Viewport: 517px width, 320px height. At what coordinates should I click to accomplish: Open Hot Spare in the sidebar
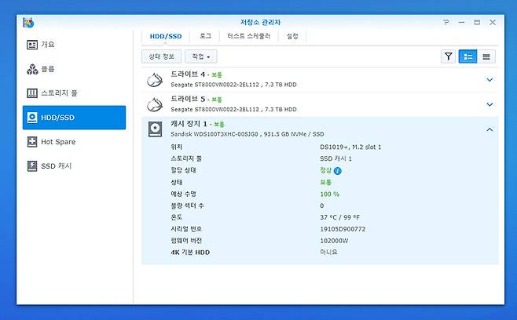(x=51, y=142)
